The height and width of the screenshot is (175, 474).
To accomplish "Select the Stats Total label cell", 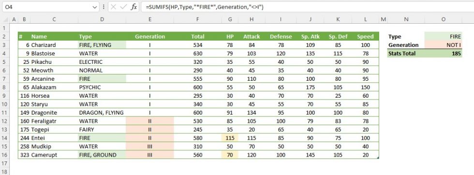I will 406,54.
